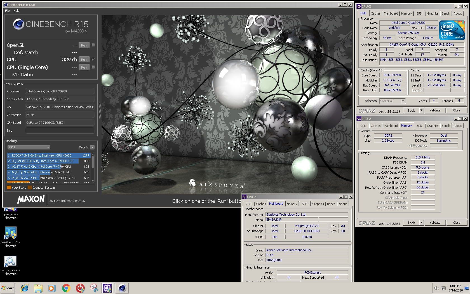
Task: Click the Mainboard CPU-Z window title icon
Action: (x=244, y=197)
